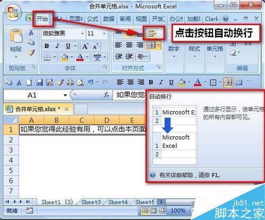Screen dimensions: 265x220
Task: Toggle Bold formatting in font group
Action: [47, 46]
